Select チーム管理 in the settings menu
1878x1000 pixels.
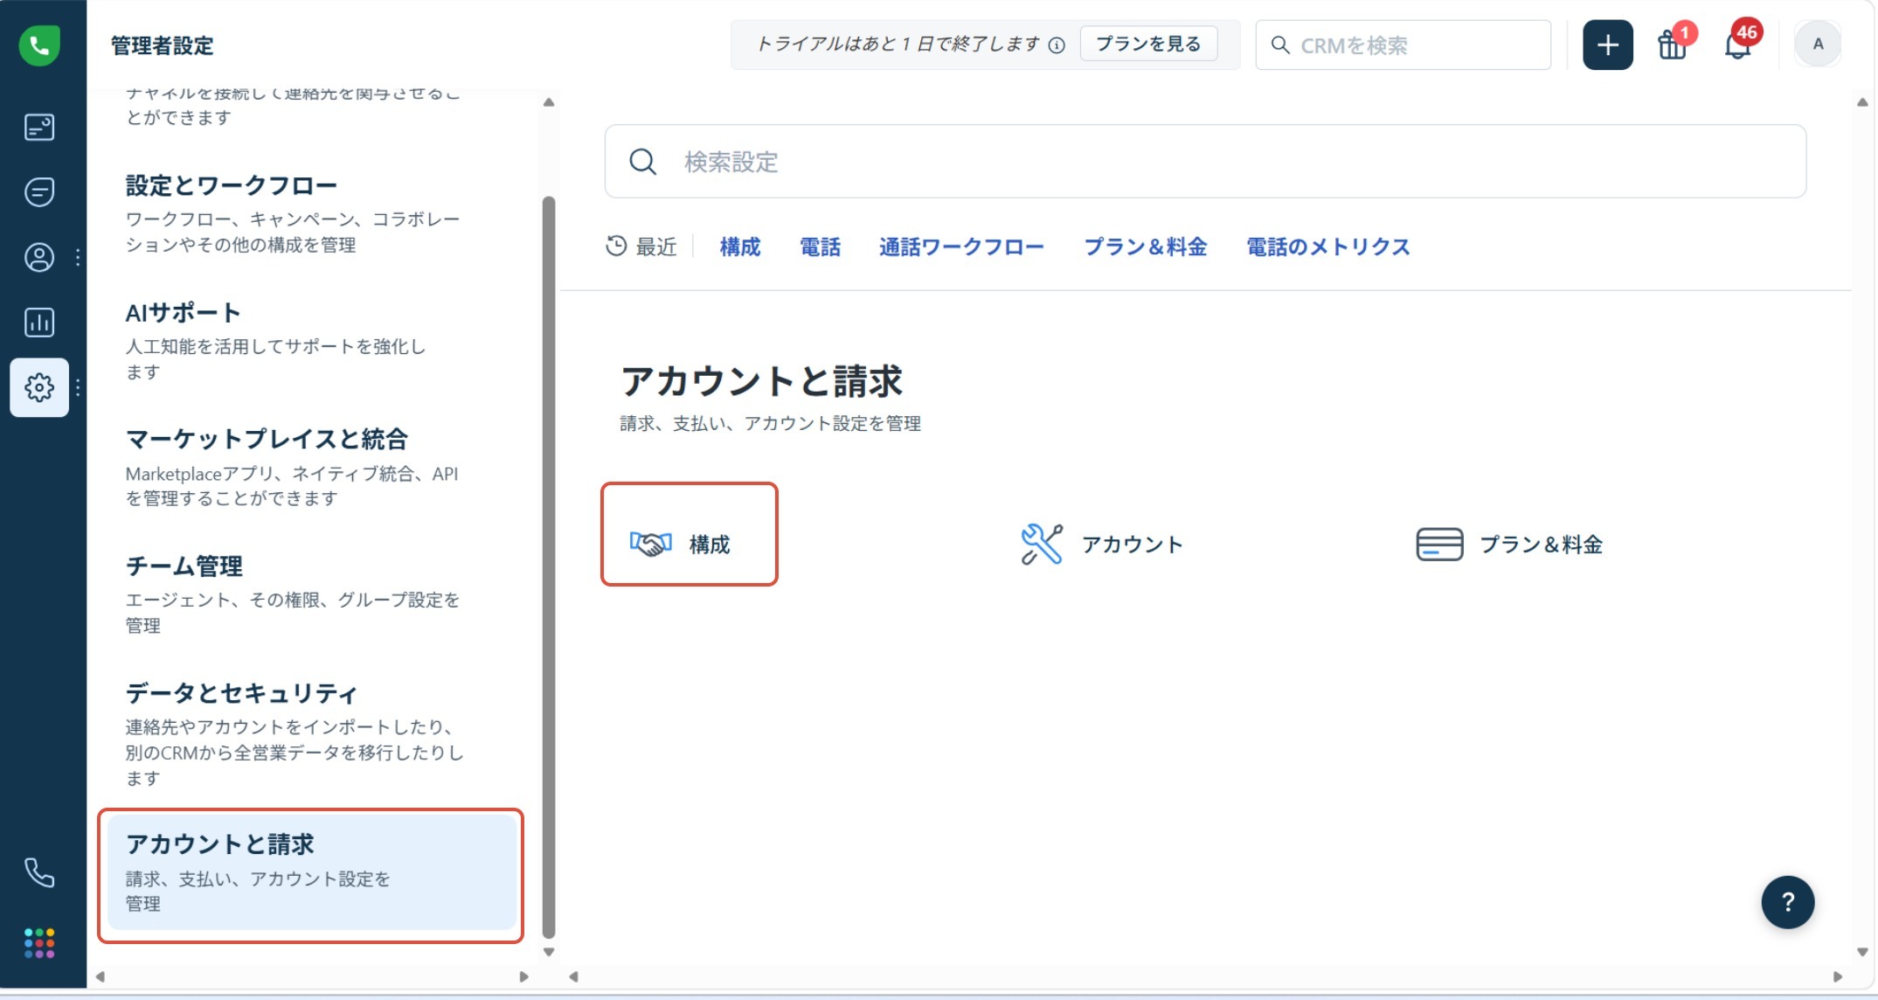[184, 566]
